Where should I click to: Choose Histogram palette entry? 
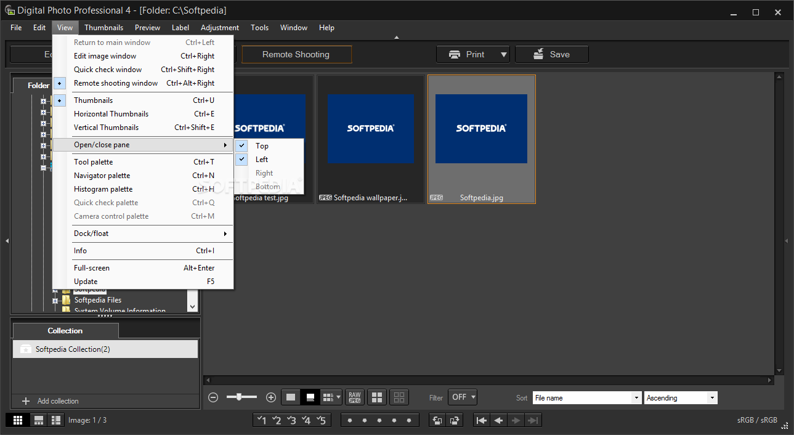click(x=143, y=189)
